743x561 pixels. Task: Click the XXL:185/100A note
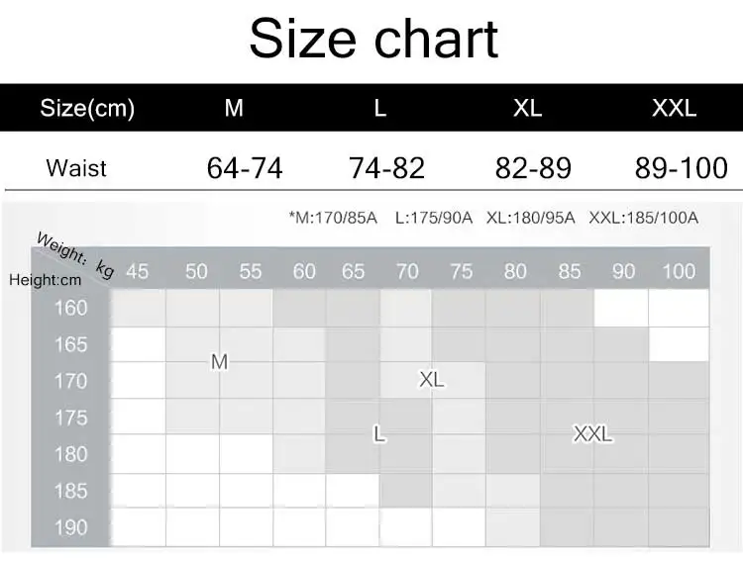[644, 218]
